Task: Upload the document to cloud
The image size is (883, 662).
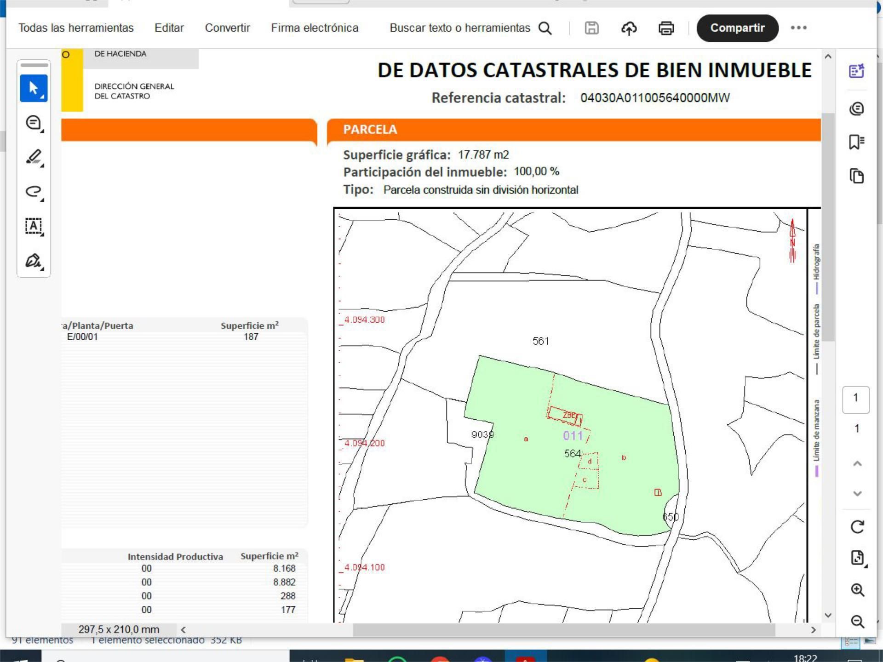Action: point(629,28)
